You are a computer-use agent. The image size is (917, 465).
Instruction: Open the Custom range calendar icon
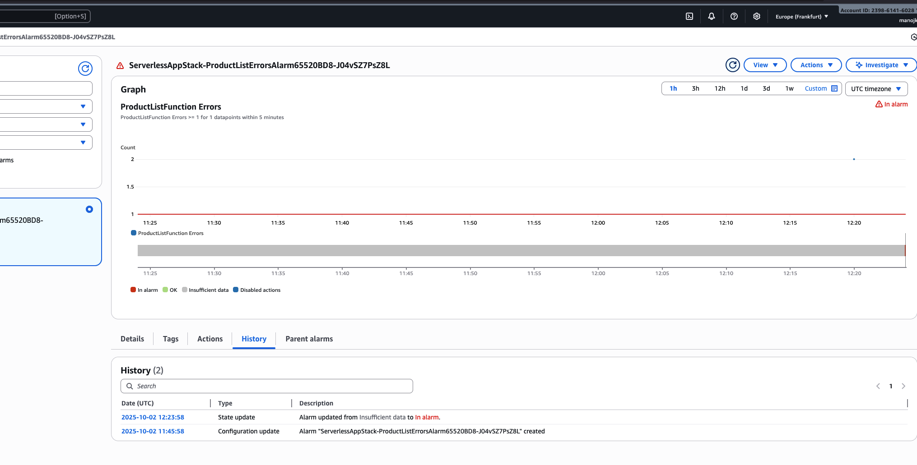click(x=834, y=88)
